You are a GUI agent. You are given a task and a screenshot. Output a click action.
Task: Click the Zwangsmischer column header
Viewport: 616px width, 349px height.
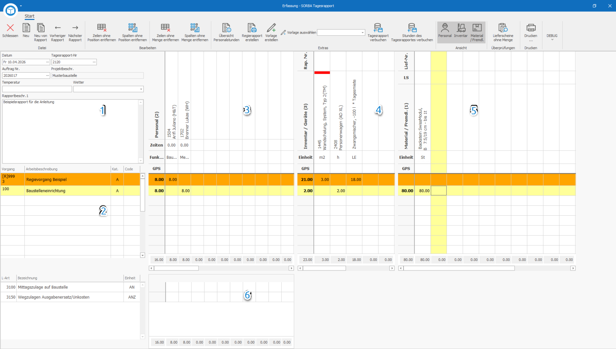click(x=354, y=111)
